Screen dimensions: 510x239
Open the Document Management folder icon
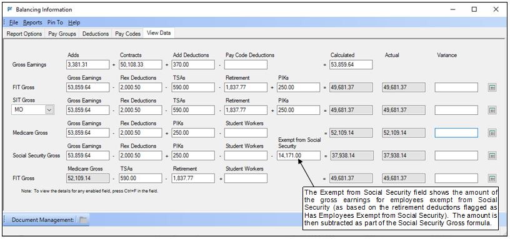tap(83, 220)
